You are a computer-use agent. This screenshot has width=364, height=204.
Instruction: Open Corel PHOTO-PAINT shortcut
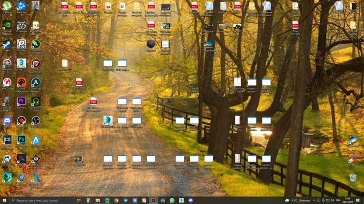pos(36,66)
